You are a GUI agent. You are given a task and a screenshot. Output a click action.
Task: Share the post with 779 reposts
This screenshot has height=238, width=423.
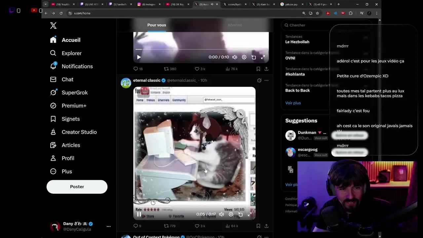[266, 226]
